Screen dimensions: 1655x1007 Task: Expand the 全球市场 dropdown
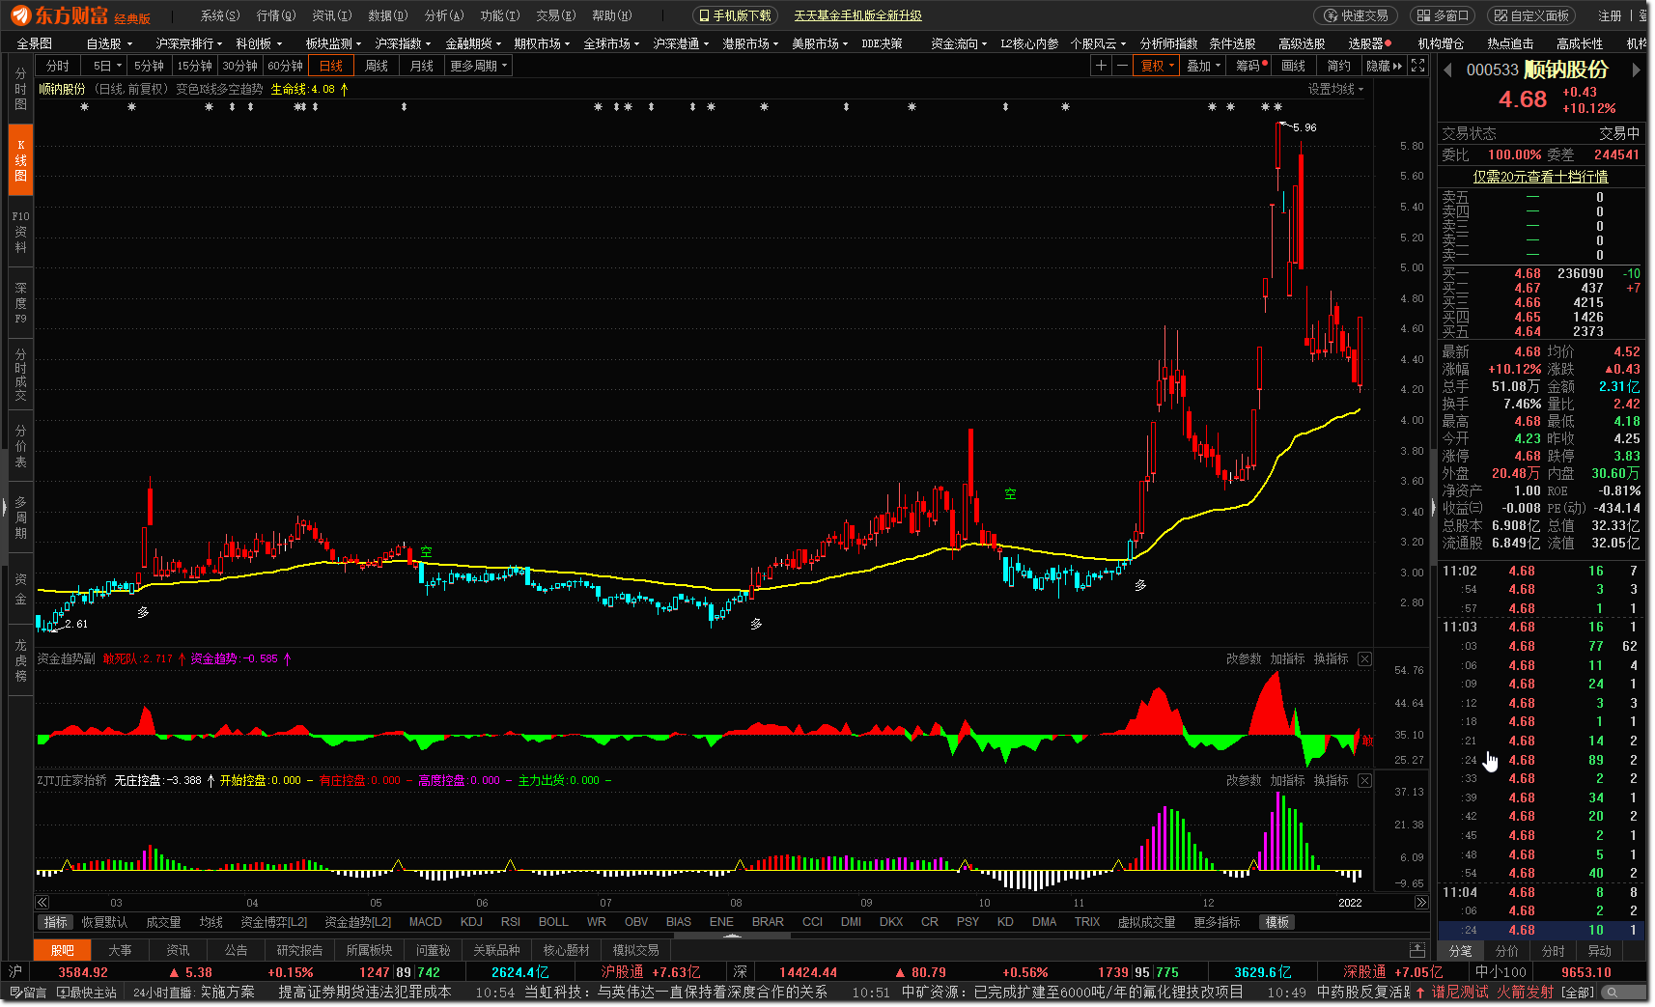pos(611,43)
